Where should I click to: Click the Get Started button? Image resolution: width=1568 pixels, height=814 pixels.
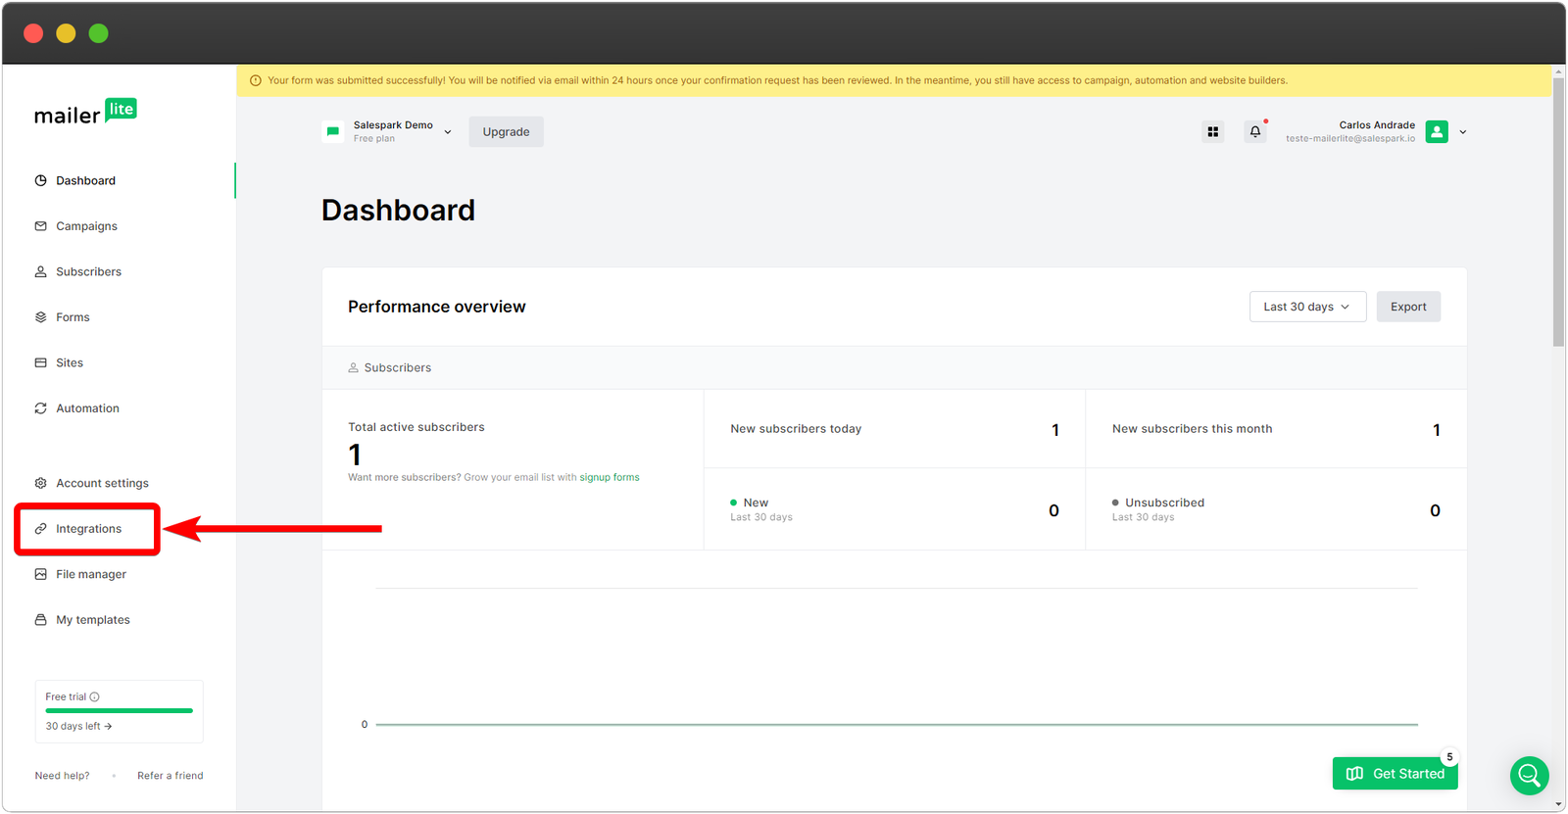pos(1395,773)
